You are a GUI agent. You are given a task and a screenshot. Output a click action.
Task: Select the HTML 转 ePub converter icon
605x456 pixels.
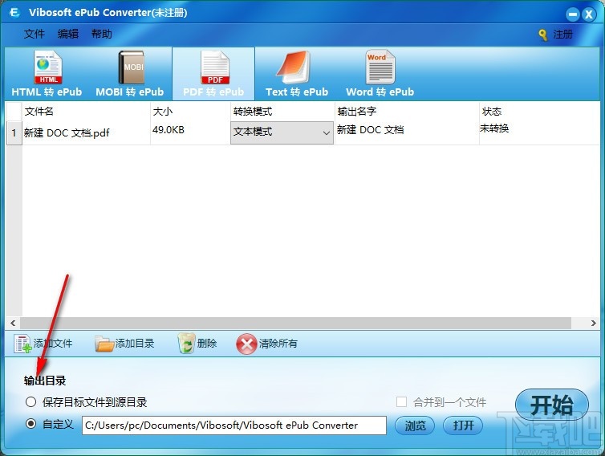tap(48, 67)
